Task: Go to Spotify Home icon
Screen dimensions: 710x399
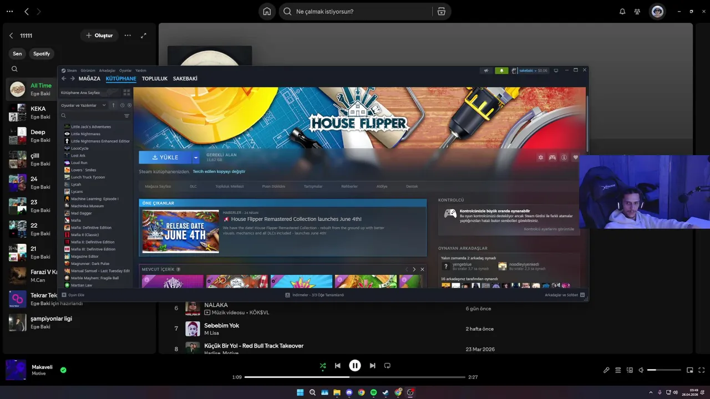Action: pyautogui.click(x=267, y=12)
